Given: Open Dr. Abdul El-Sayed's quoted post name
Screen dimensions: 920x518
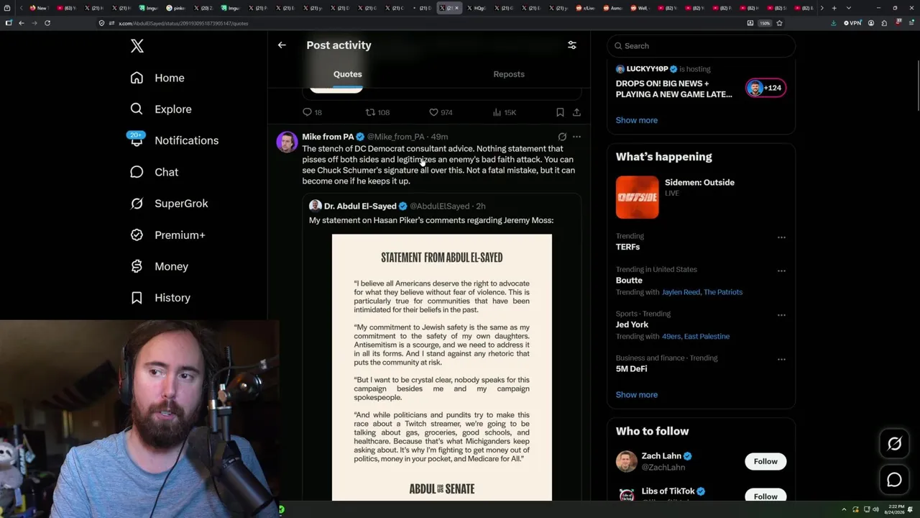Looking at the screenshot, I should pyautogui.click(x=360, y=206).
